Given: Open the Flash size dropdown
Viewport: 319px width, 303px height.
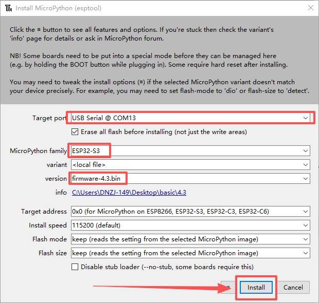Looking at the screenshot, I should [190, 253].
